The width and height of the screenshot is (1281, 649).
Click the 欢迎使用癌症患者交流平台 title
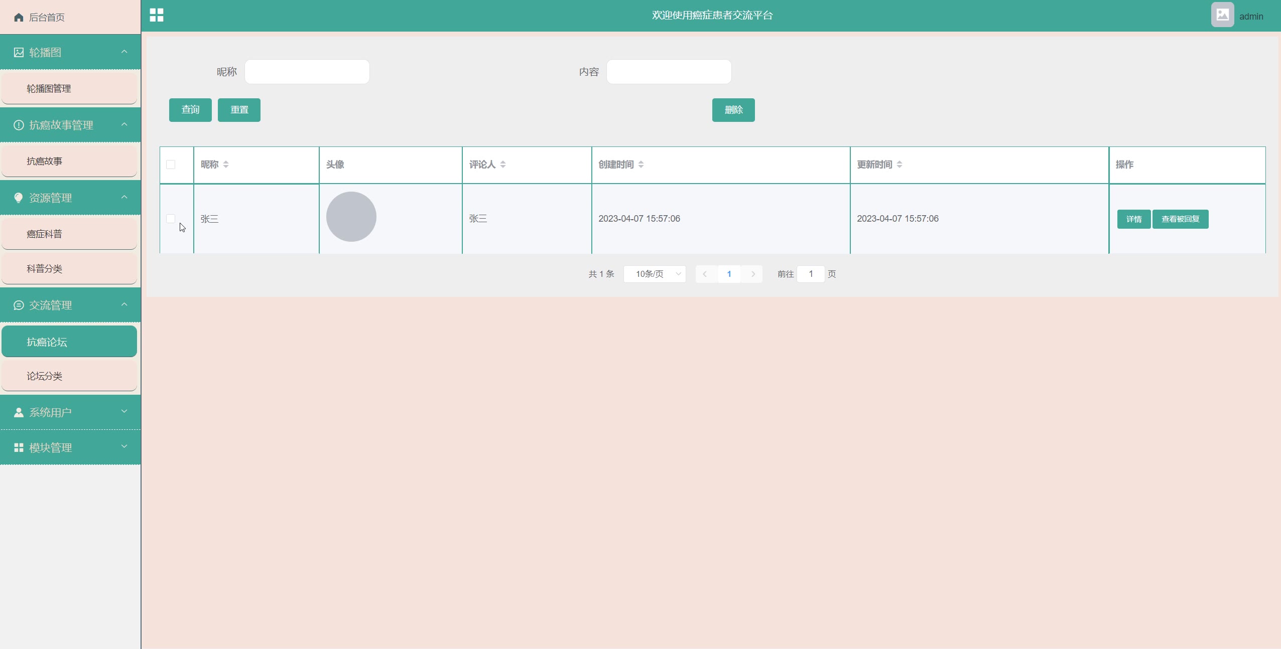(712, 16)
